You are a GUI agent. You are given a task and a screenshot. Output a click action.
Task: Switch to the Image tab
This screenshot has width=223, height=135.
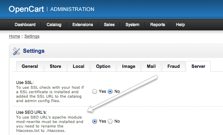(x=129, y=66)
